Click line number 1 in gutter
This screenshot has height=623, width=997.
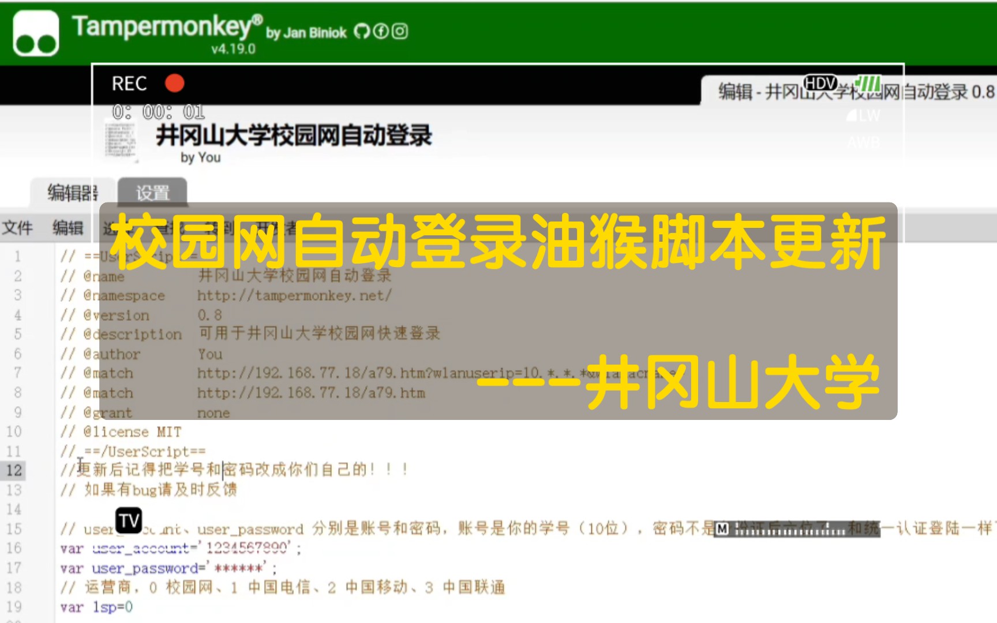(17, 257)
